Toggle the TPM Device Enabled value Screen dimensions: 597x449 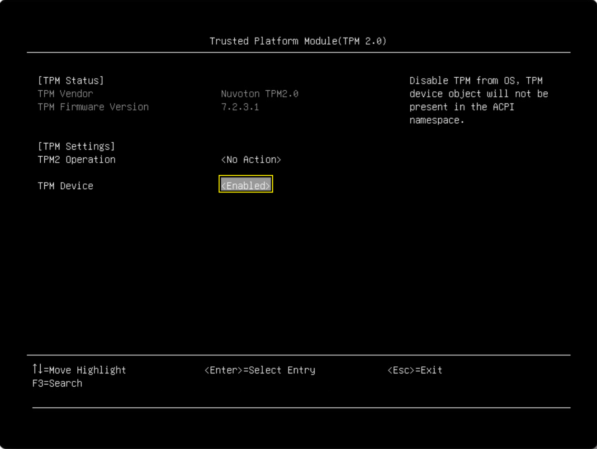[x=246, y=186]
